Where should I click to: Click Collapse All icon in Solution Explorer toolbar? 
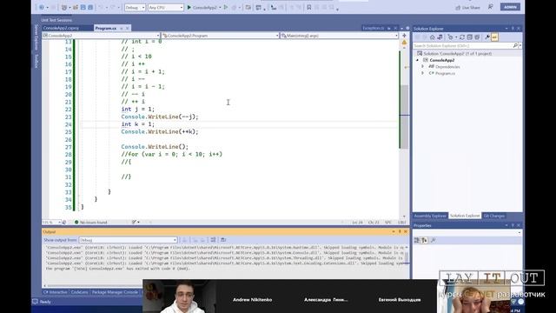tap(469, 37)
